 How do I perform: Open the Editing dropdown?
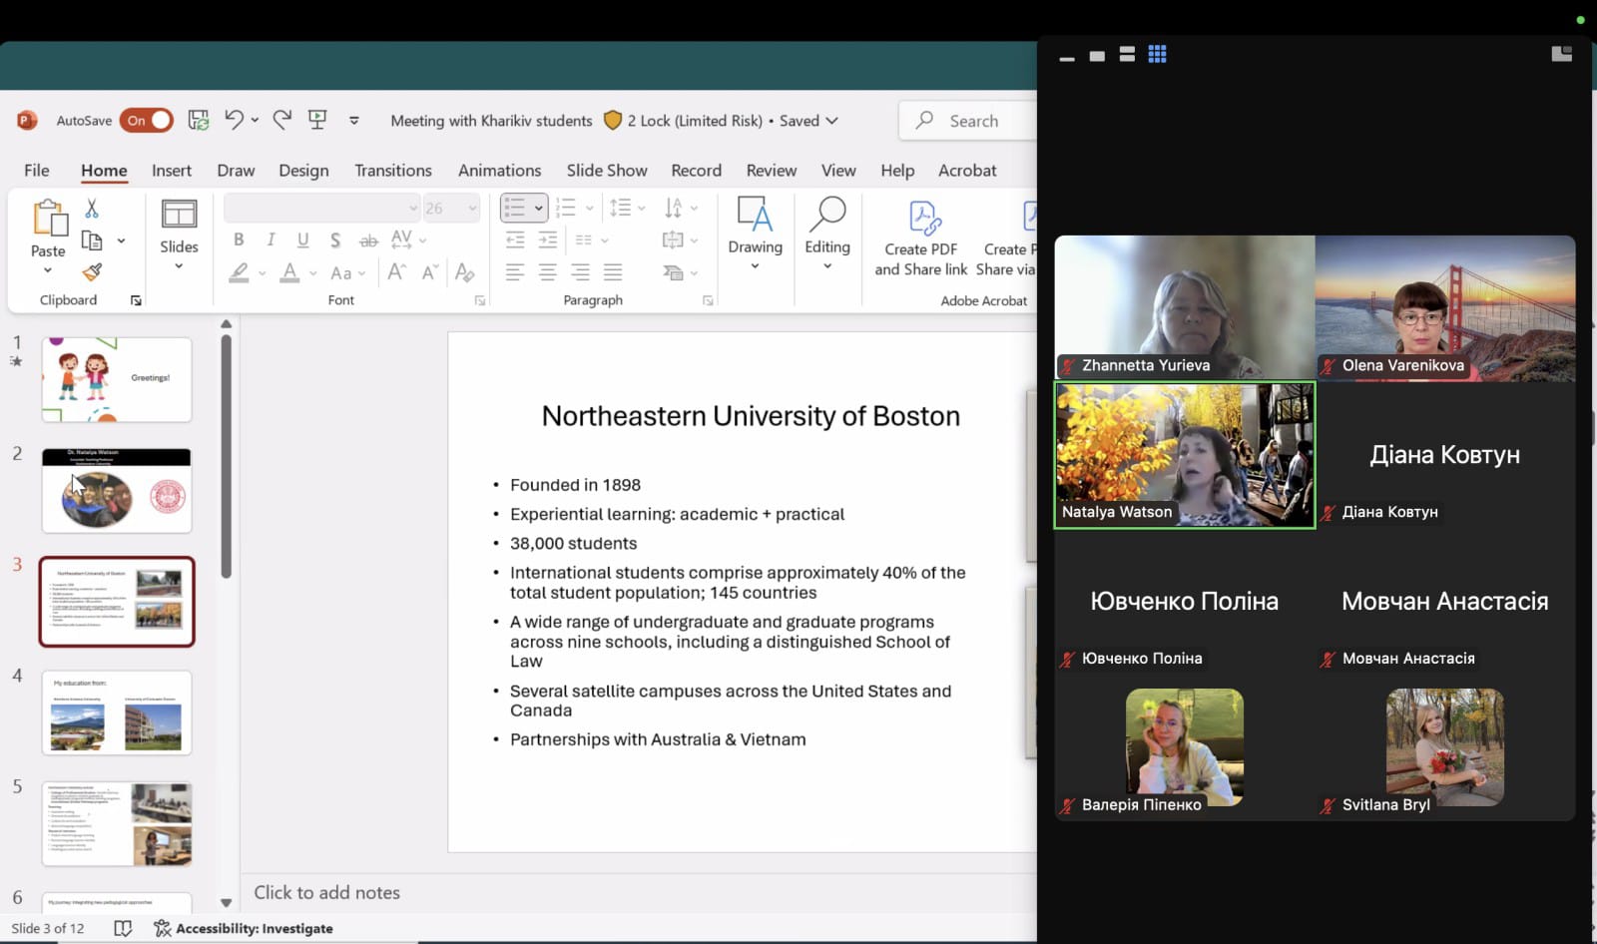(x=827, y=235)
